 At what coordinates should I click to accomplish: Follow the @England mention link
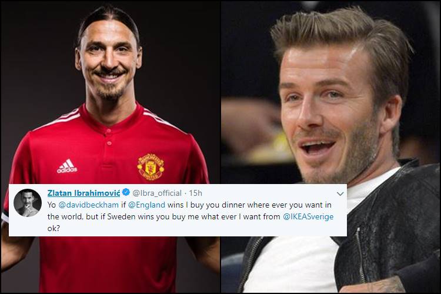[x=146, y=205]
